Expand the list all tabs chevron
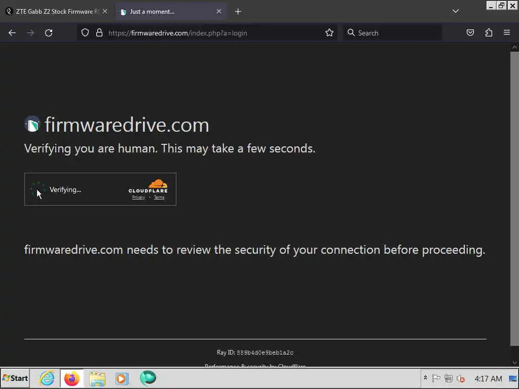Screen dimensions: 519x389 coord(456,11)
